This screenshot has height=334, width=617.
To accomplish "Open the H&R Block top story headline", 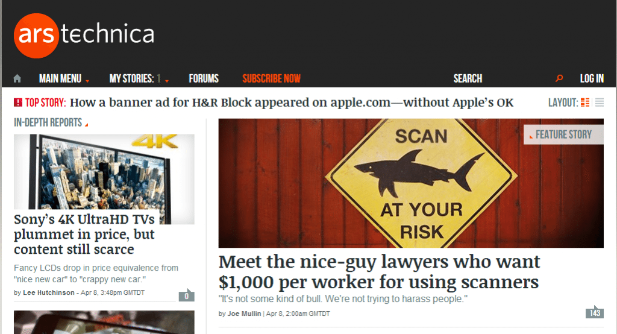I will [x=292, y=102].
